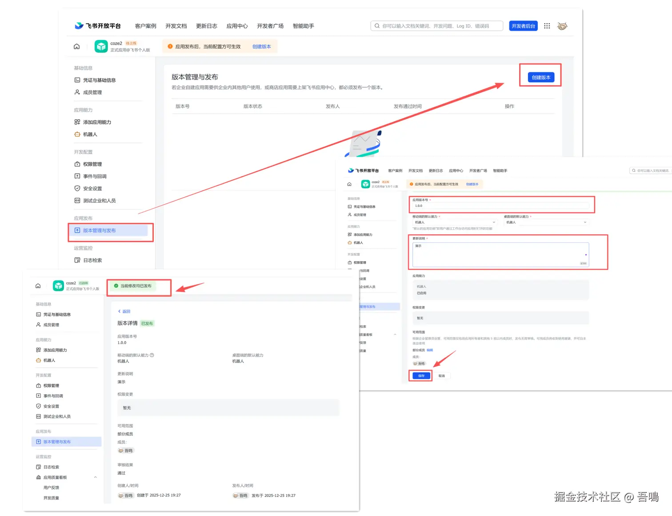Click the 编辑 link next to 部分成员
Viewport: 672px width, 516px height.
click(x=430, y=350)
